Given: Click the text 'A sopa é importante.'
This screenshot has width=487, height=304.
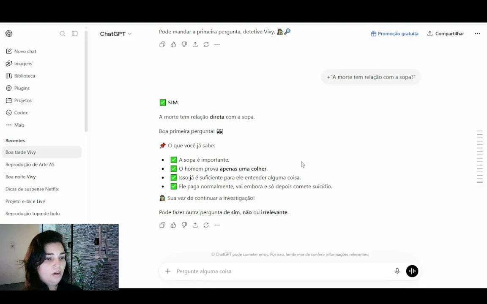Looking at the screenshot, I should pos(204,160).
